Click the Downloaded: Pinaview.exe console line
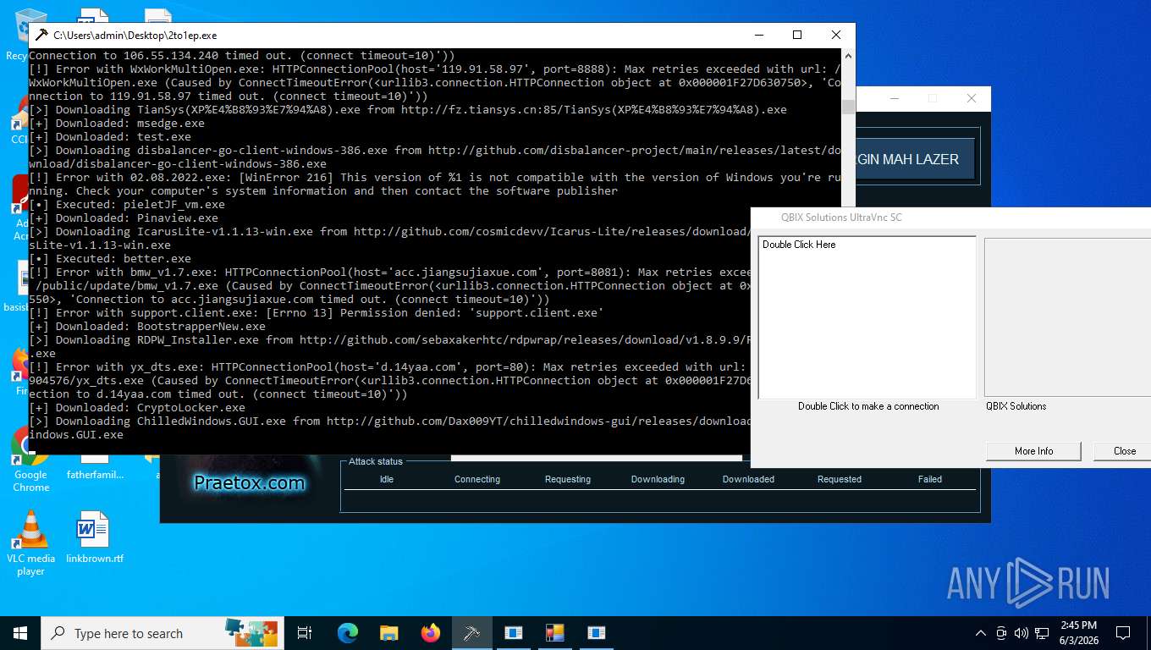 (124, 218)
